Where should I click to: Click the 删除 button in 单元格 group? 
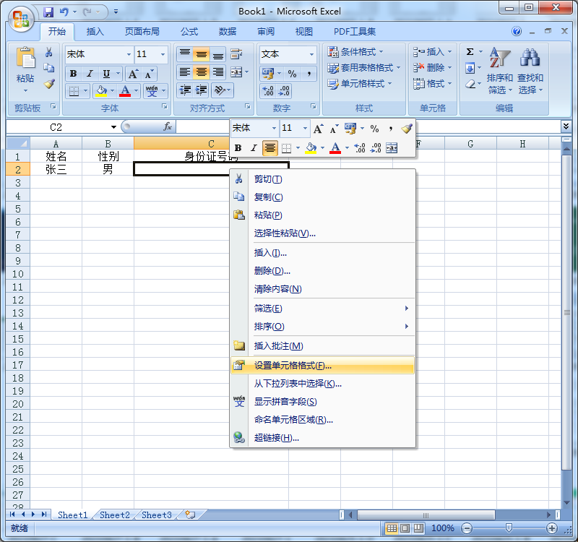(432, 68)
